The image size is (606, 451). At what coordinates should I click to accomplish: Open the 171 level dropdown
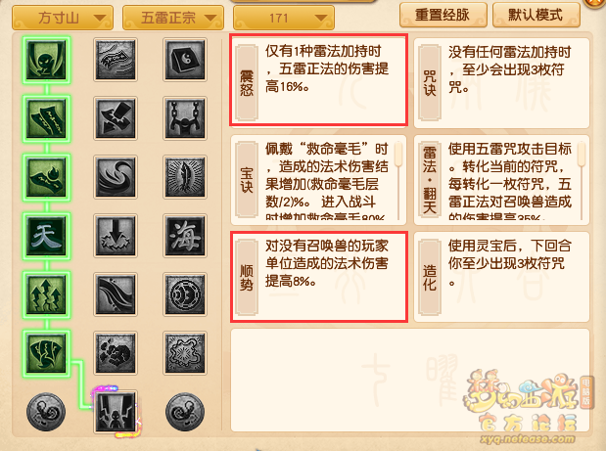[284, 18]
